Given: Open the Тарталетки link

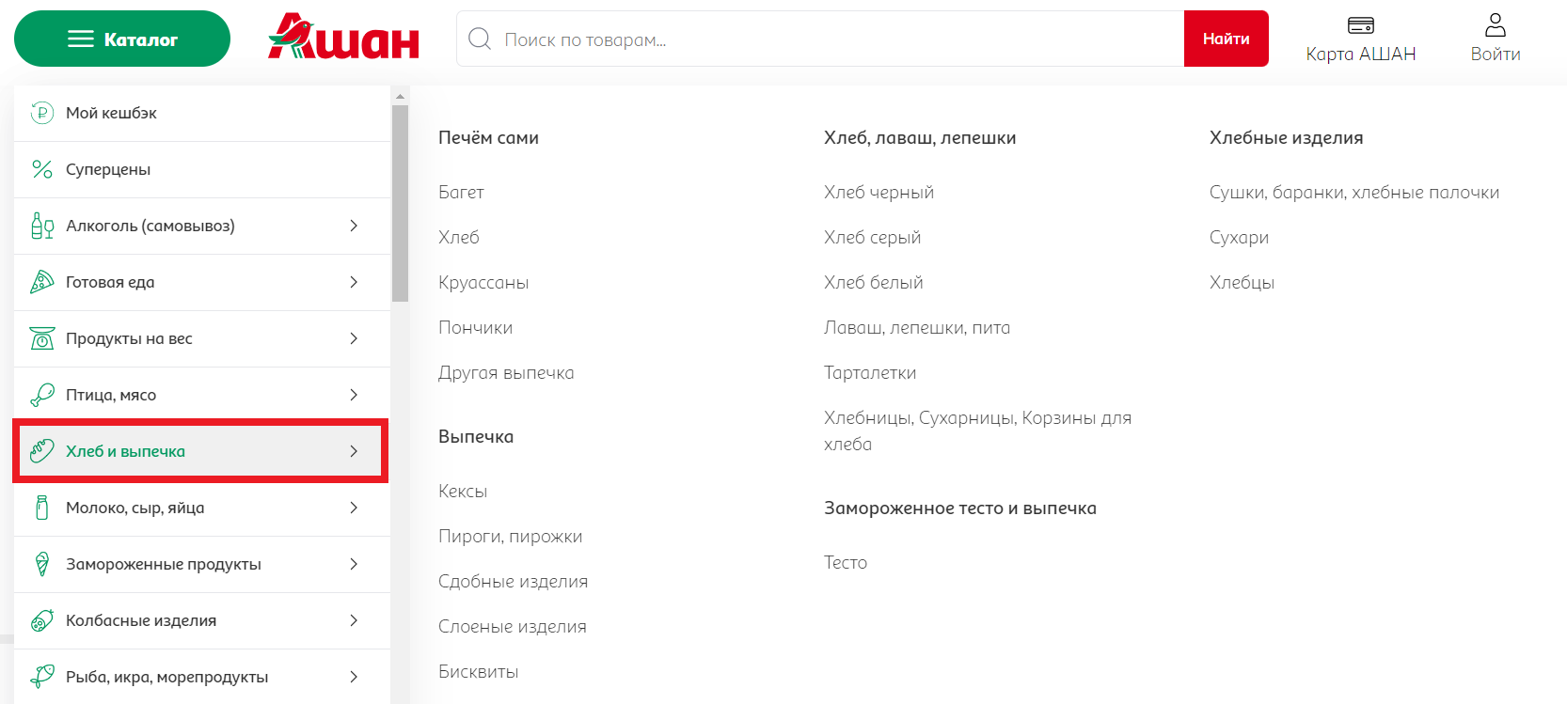Looking at the screenshot, I should pyautogui.click(x=870, y=372).
